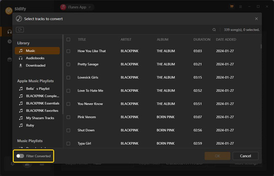Click BORN PINK album on Pink Venom row
The width and height of the screenshot is (274, 176).
coord(166,117)
